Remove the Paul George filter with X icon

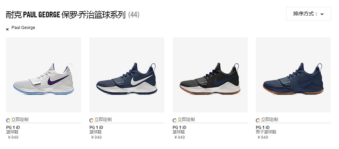click(8, 29)
